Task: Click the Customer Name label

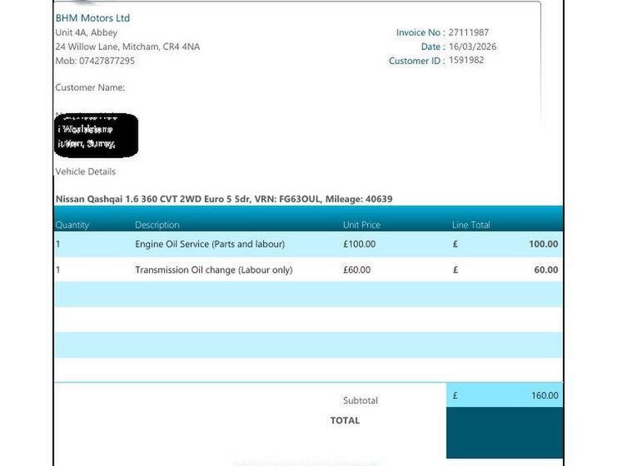Action: 89,88
